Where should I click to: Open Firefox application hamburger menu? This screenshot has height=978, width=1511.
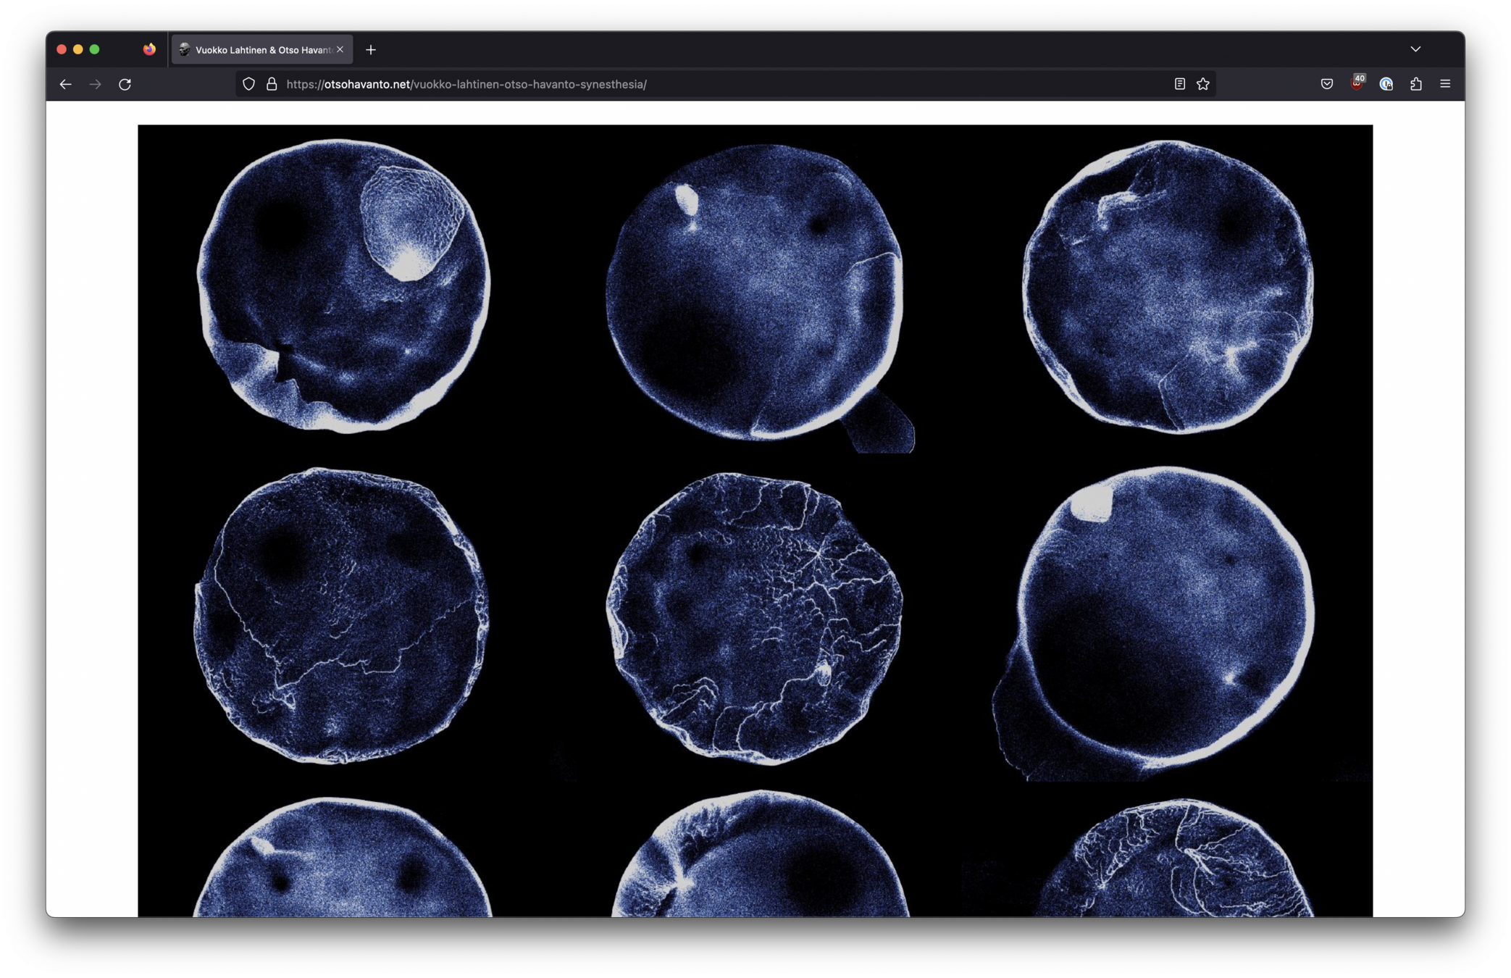(x=1445, y=84)
